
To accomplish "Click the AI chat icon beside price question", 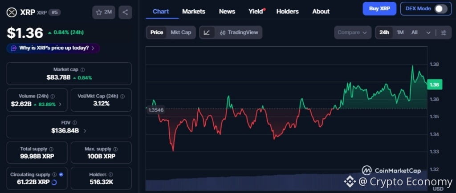I will click(x=13, y=48).
